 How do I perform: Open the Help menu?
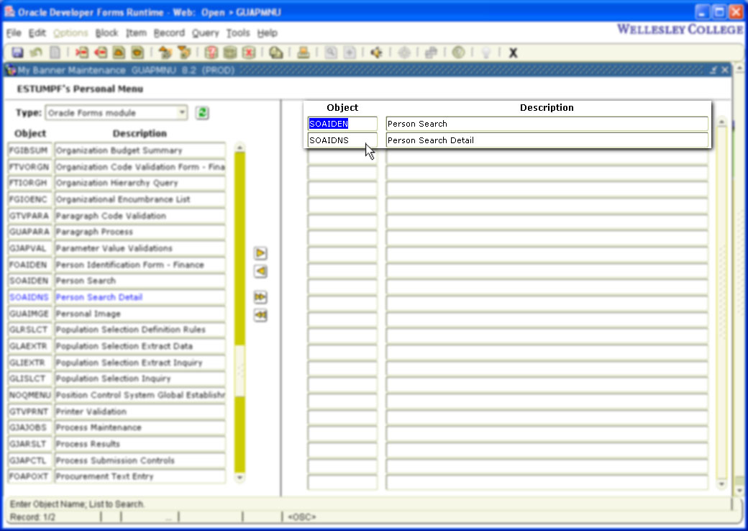click(267, 33)
